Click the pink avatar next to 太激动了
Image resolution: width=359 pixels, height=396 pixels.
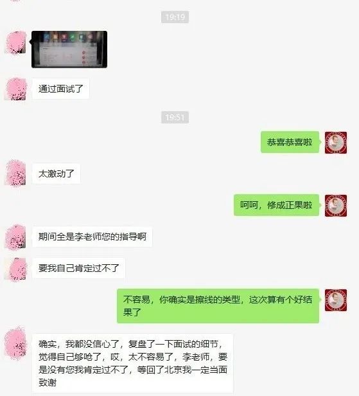pos(15,174)
